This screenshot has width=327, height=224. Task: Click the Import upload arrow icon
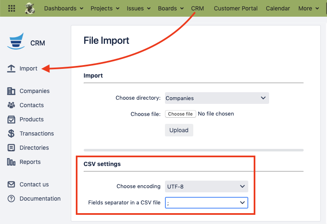coord(11,68)
